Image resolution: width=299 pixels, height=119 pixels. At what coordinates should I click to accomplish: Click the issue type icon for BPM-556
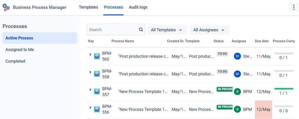[97, 109]
